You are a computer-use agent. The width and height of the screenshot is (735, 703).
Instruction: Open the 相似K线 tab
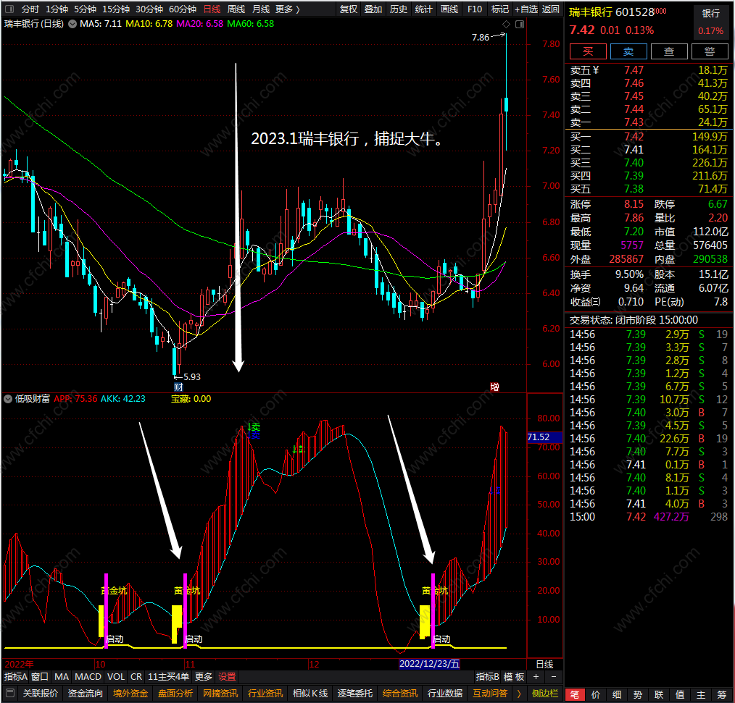coord(310,693)
